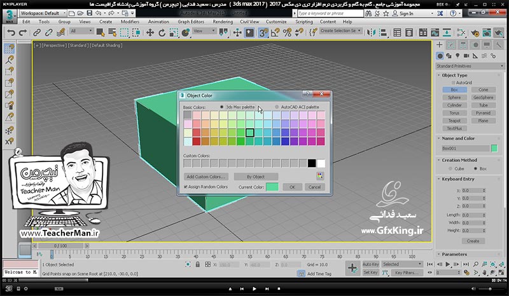Click the search keyword or phrase field
The image size is (509, 296).
pyautogui.click(x=330, y=13)
